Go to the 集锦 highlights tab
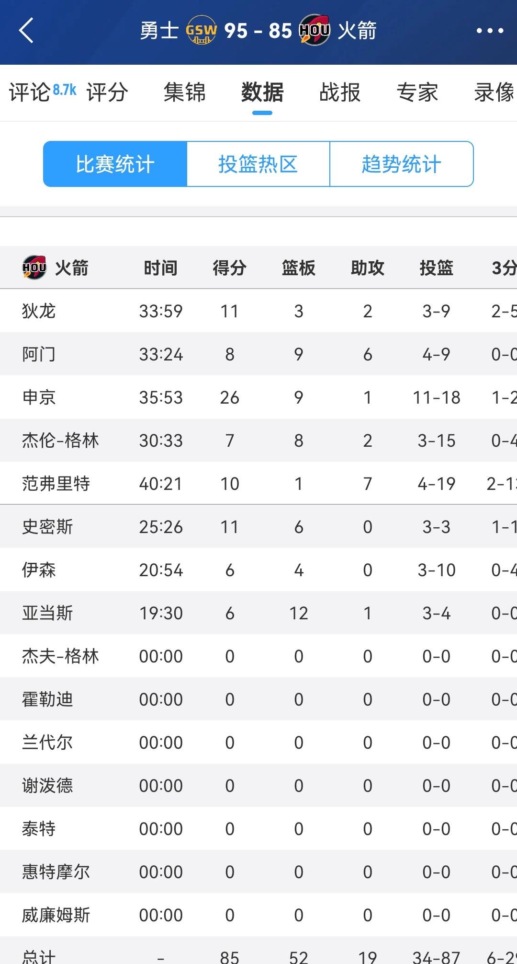Screen dimensions: 517x964 point(185,92)
